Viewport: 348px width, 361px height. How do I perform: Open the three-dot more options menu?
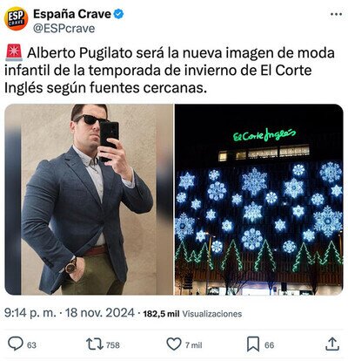[336, 14]
